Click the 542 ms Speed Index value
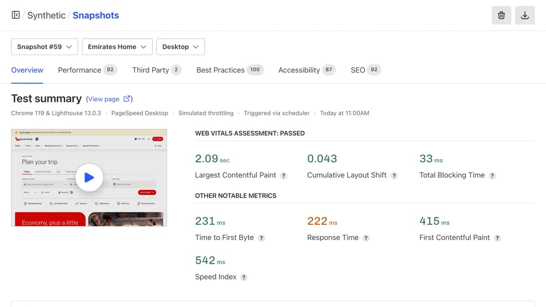546x307 pixels. tap(210, 261)
